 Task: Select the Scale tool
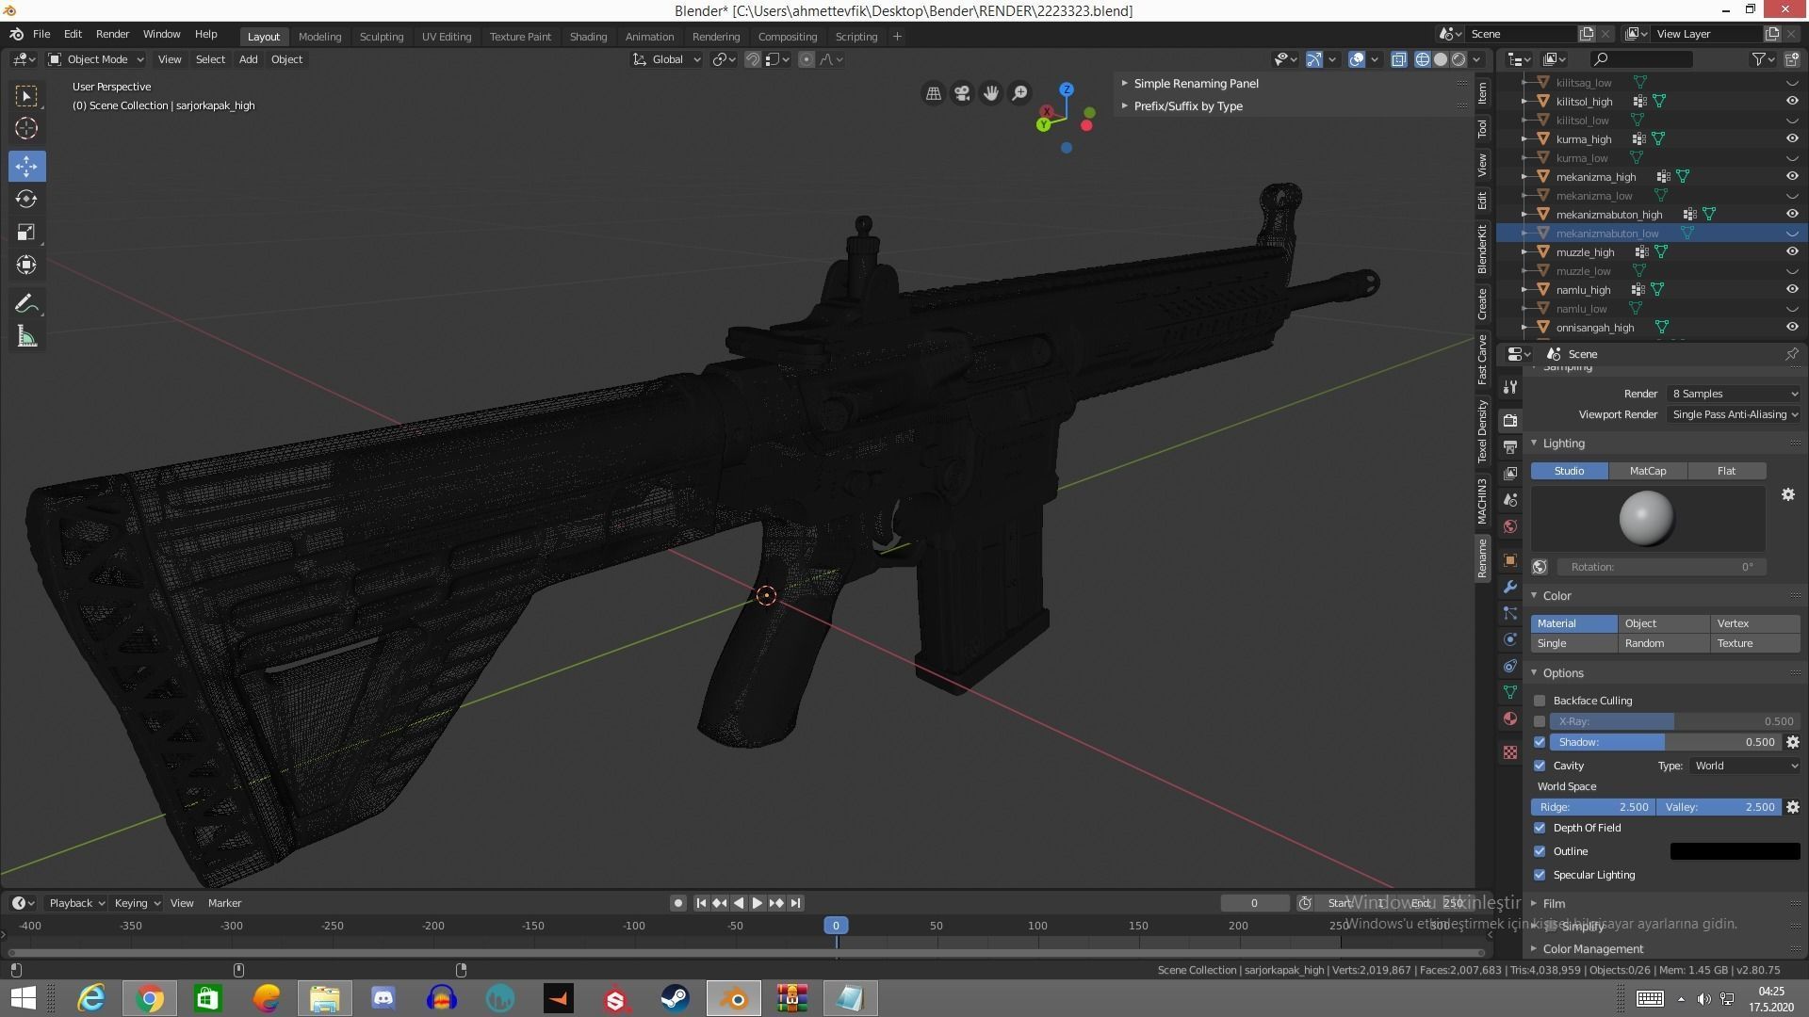coord(26,232)
